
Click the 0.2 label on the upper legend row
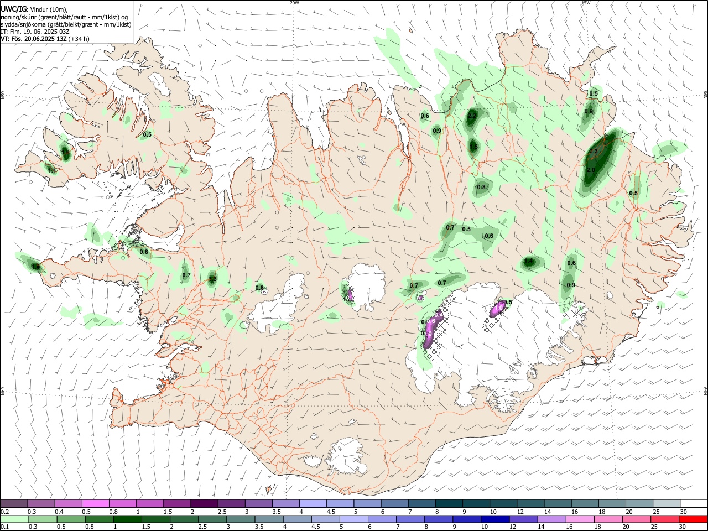(x=5, y=512)
